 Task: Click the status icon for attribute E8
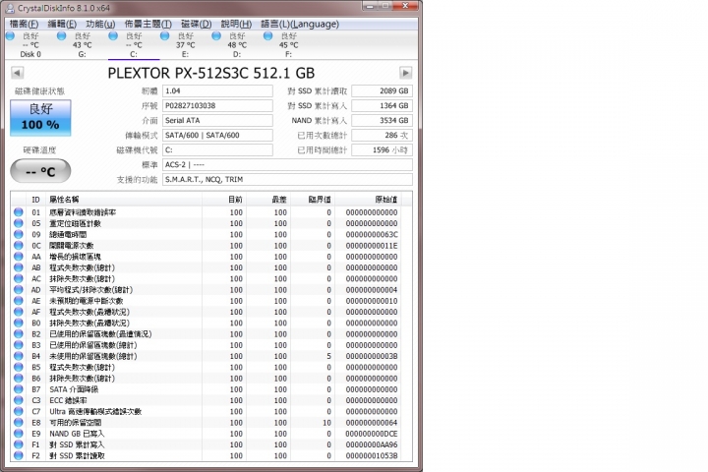click(19, 422)
